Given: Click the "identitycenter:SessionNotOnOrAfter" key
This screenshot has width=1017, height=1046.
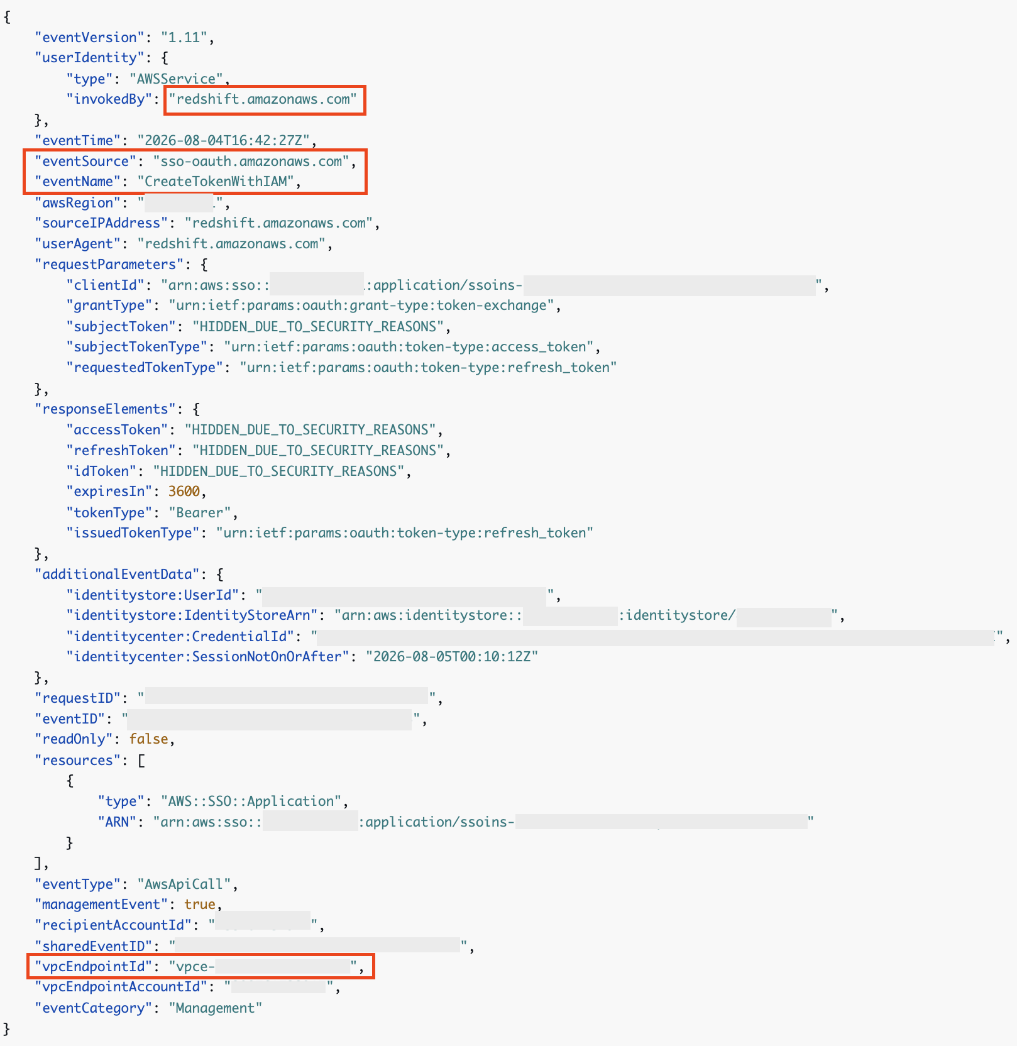Looking at the screenshot, I should click(x=208, y=657).
